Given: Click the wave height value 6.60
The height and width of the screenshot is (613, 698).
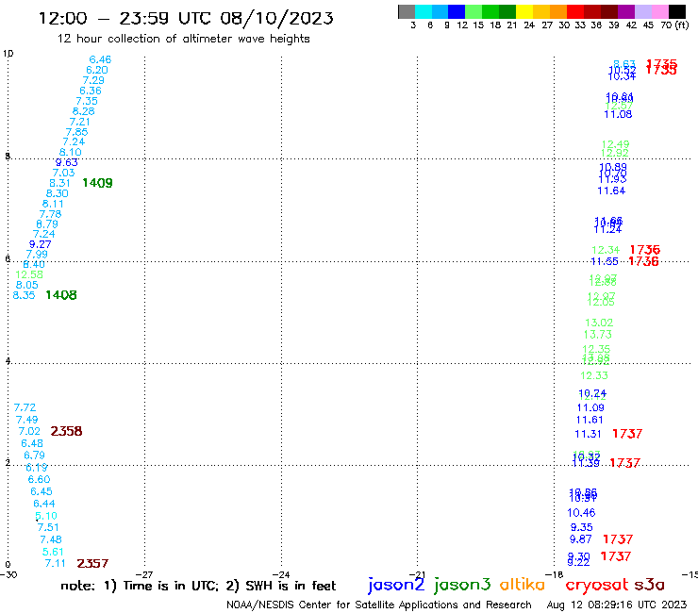Looking at the screenshot, I should tap(40, 479).
